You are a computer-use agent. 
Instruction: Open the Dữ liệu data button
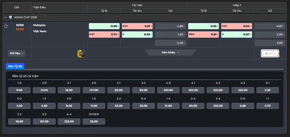point(17,53)
